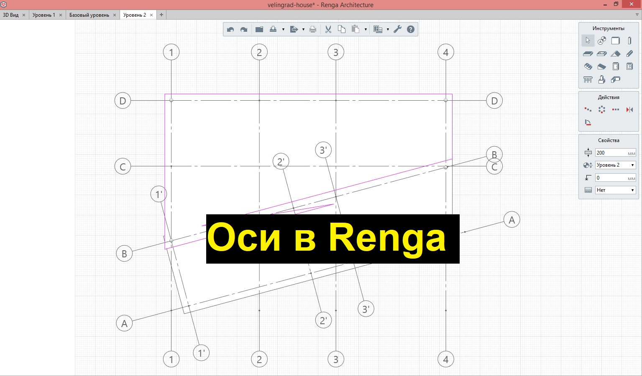Close the 'Уровень 1' tab
Viewport: 642px width, 376px height.
61,15
